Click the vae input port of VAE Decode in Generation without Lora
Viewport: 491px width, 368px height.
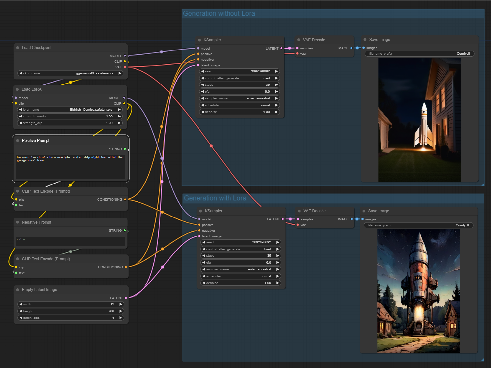pos(297,53)
